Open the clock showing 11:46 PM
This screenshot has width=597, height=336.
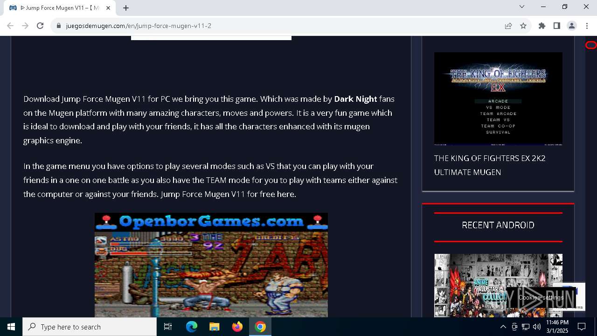(x=557, y=327)
